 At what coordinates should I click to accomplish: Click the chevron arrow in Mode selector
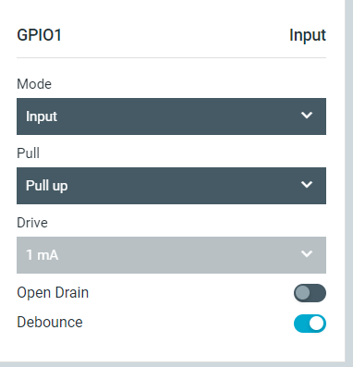point(307,116)
